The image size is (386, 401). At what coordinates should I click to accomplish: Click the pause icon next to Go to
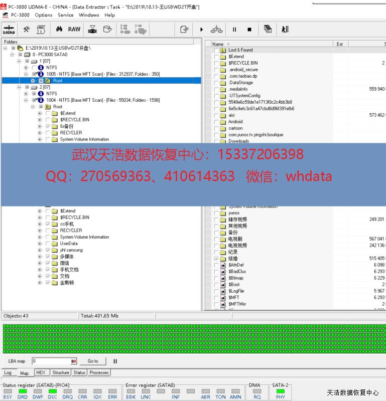(115, 361)
